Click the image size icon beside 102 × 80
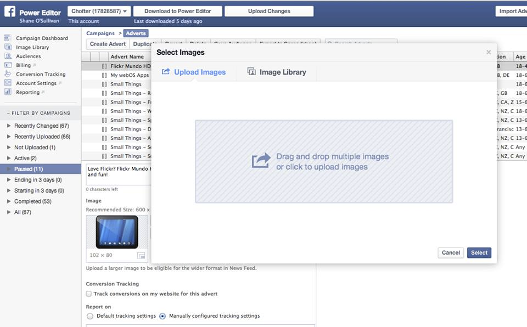Viewport: 527px width, 327px height. pos(141,256)
